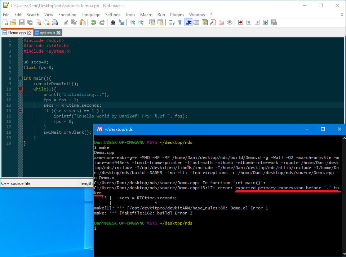
Task: Save recorded macro toolbar icon
Action: [274, 22]
